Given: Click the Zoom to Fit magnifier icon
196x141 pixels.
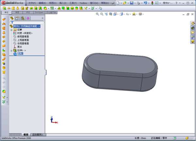Looking at the screenshot, I should pyautogui.click(x=97, y=14).
